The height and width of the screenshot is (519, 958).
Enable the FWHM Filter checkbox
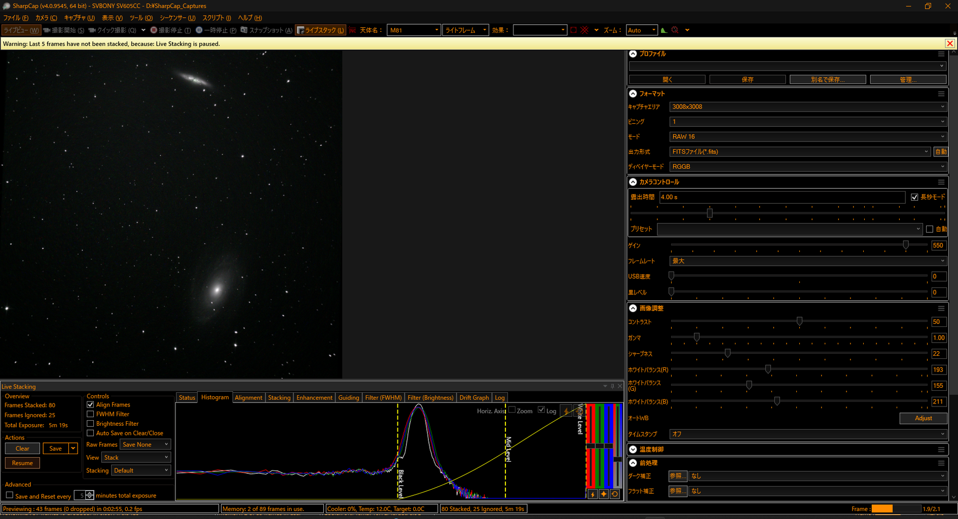[x=90, y=414]
